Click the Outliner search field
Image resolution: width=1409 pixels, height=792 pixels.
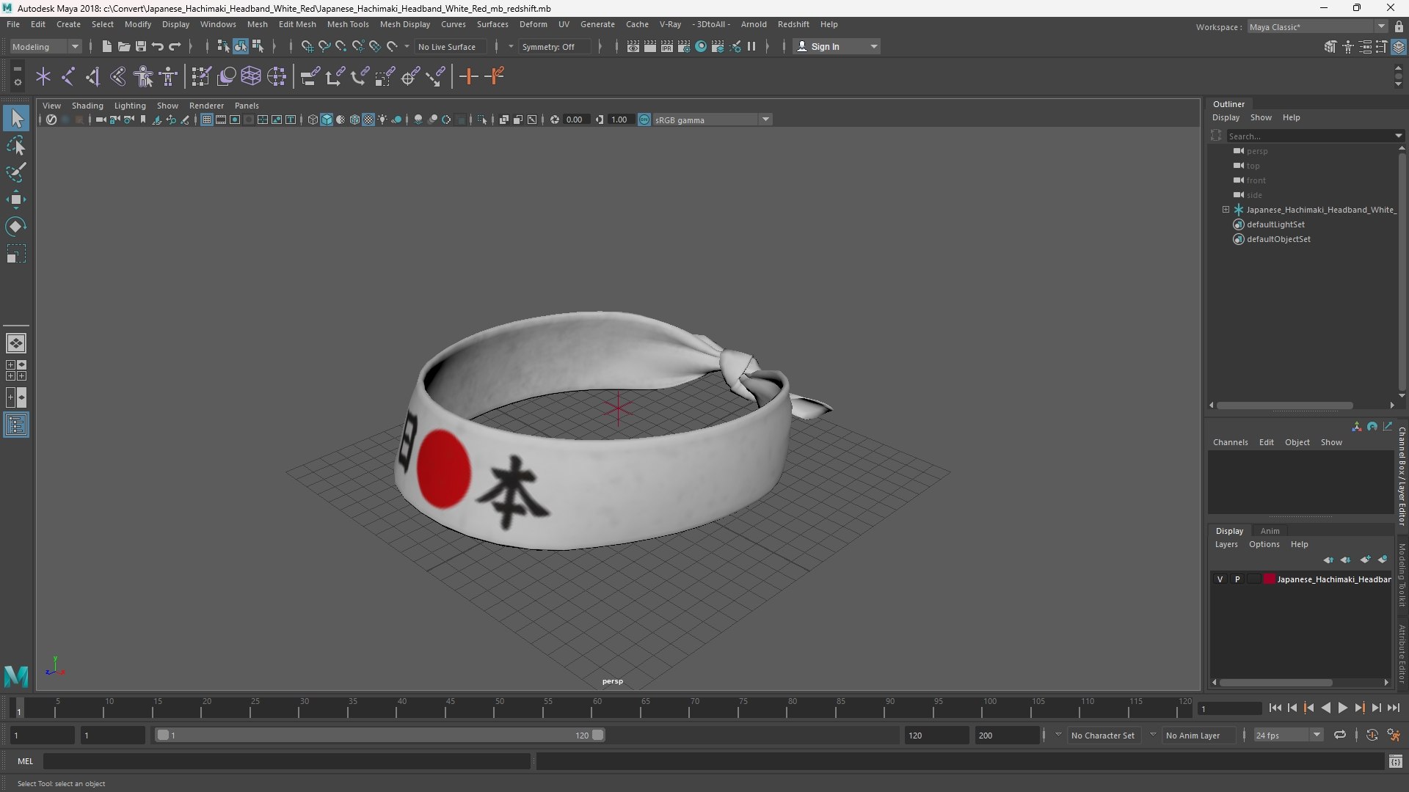1311,136
